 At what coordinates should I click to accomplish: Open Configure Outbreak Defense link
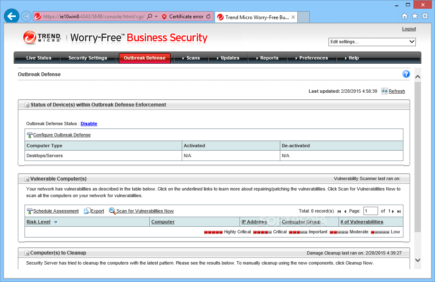(x=62, y=135)
